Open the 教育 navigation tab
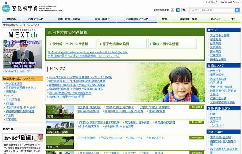Viewport: 242px width, 154px height. 164,19
